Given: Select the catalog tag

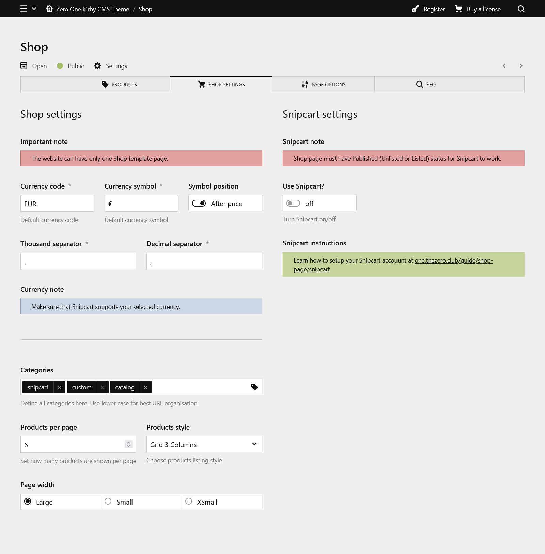Looking at the screenshot, I should click(125, 387).
